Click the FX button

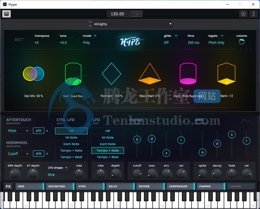[x=8, y=186]
